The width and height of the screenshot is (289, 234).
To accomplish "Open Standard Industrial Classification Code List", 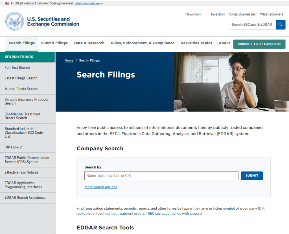I will click(28, 133).
